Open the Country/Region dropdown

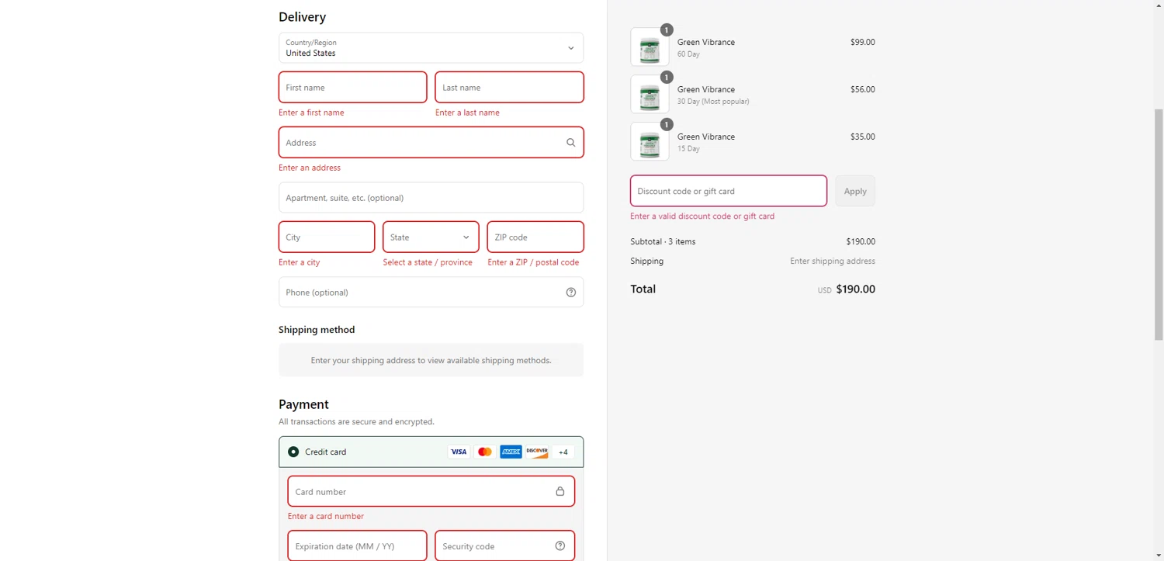tap(431, 48)
